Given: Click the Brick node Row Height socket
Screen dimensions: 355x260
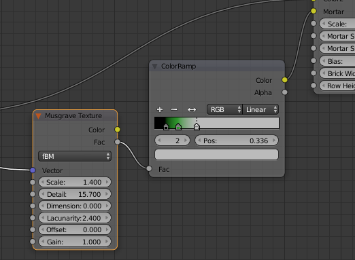Looking at the screenshot, I should click(314, 86).
